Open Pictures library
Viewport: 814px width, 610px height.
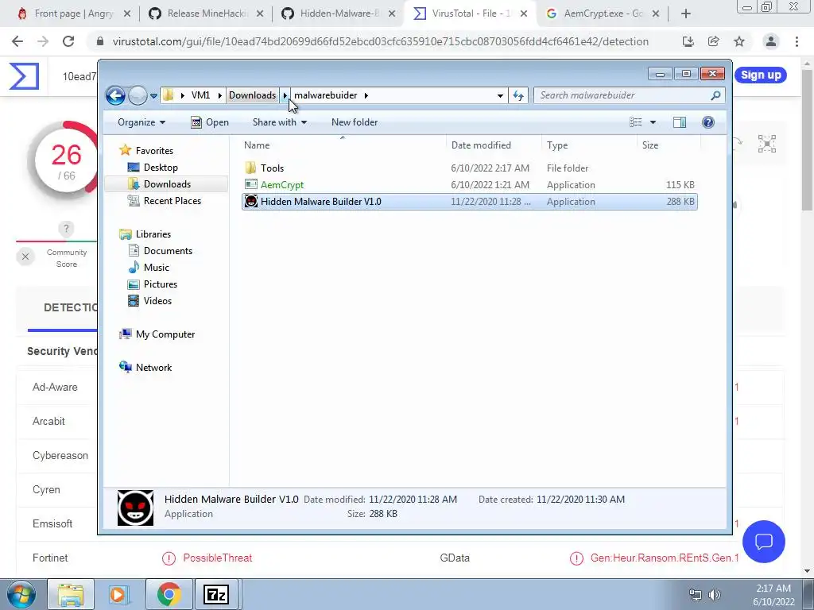[161, 284]
